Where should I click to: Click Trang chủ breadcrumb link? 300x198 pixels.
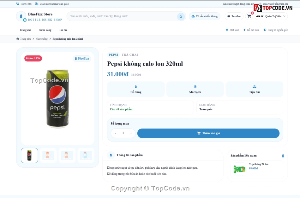pyautogui.click(x=26, y=39)
